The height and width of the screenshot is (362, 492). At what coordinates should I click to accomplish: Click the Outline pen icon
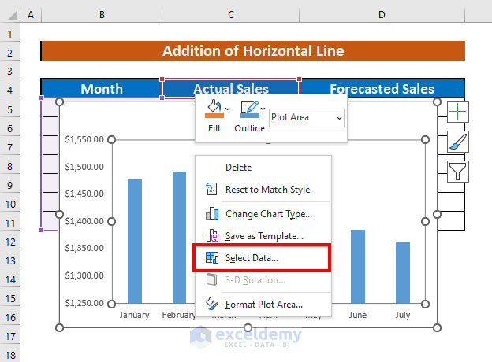tap(250, 106)
